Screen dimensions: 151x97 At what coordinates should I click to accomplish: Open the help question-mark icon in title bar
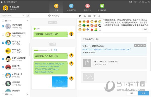(x=140, y=2)
